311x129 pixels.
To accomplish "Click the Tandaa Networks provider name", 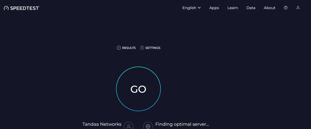I will point(102,124).
